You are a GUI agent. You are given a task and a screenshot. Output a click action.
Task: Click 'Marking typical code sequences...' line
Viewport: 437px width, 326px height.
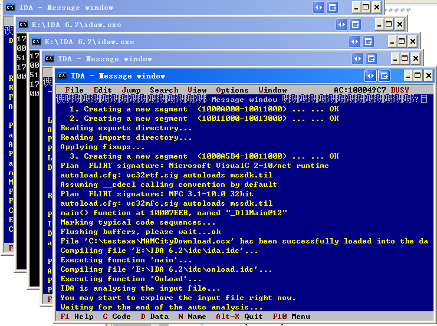(137, 222)
